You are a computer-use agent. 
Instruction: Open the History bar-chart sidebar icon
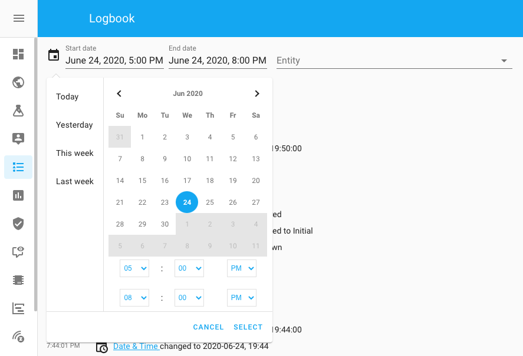click(x=18, y=195)
